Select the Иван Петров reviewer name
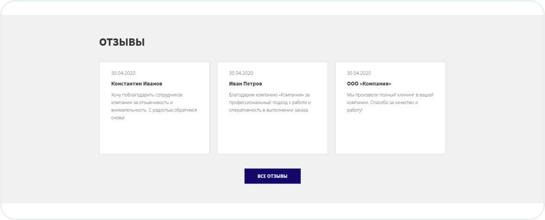545x220 pixels. tap(245, 84)
